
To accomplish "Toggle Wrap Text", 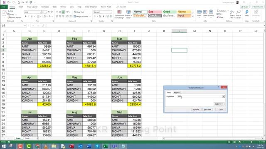I will pos(79,12).
